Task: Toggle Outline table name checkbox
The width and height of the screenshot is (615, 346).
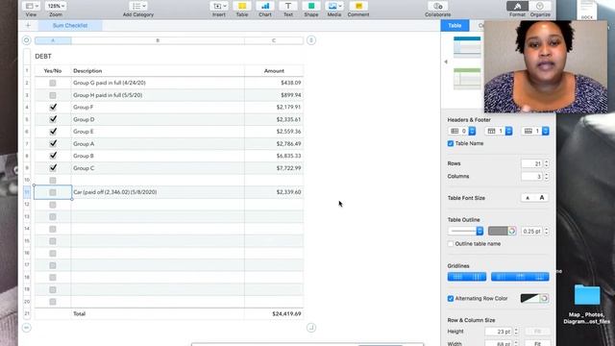Action: [x=451, y=244]
